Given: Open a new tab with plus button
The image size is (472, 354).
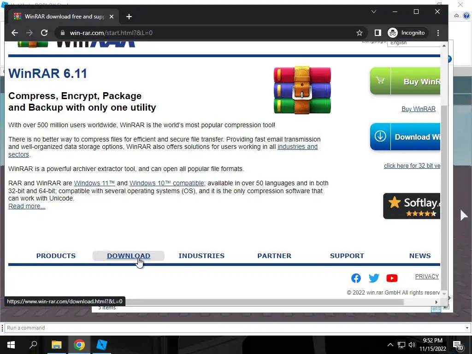Looking at the screenshot, I should pyautogui.click(x=129, y=17).
